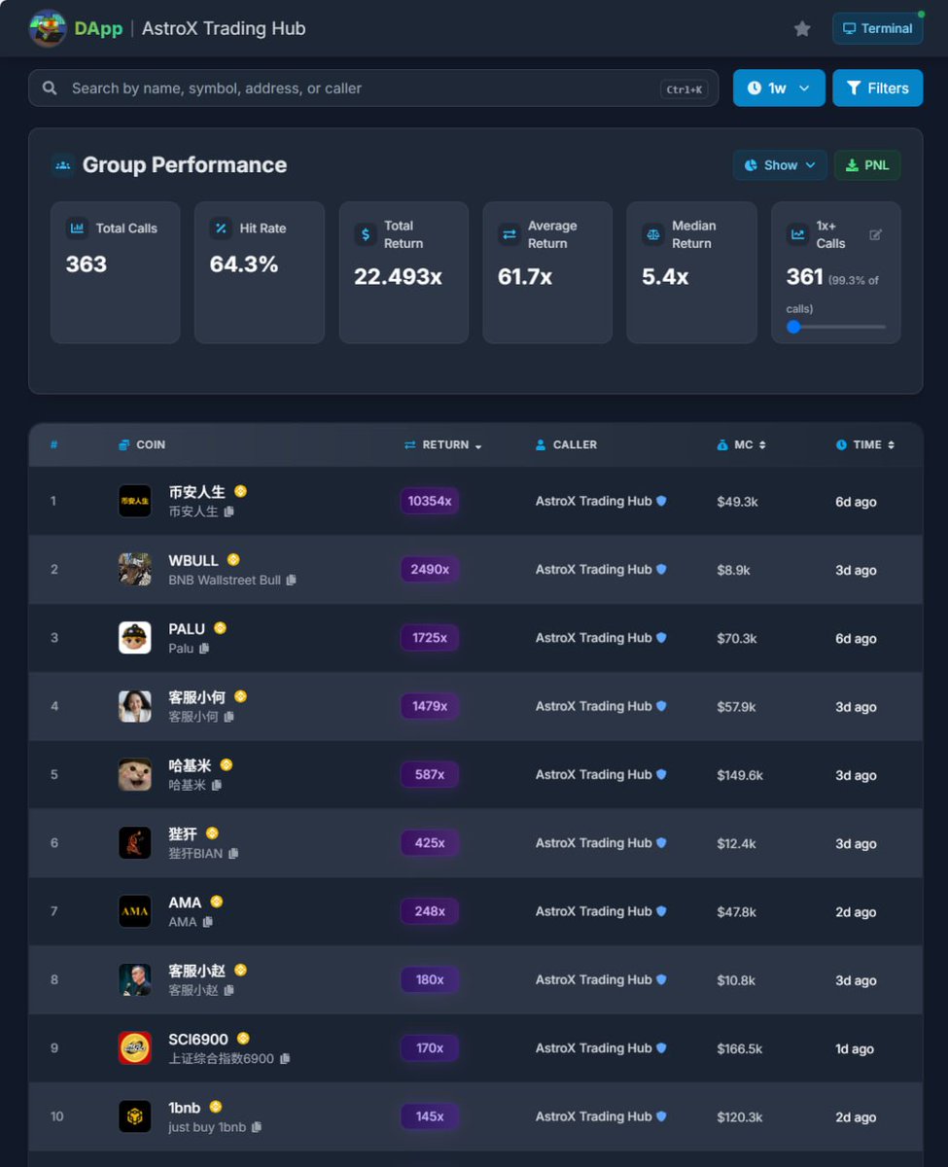948x1167 pixels.
Task: Click the 61.7x Average Return value
Action: click(525, 276)
